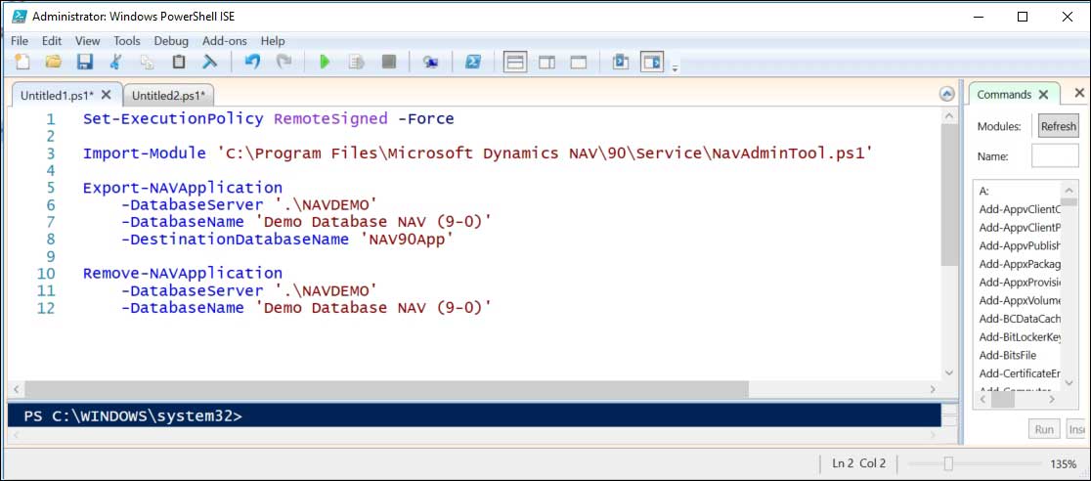Click the New script icon in toolbar
The image size is (1091, 481).
pos(22,63)
